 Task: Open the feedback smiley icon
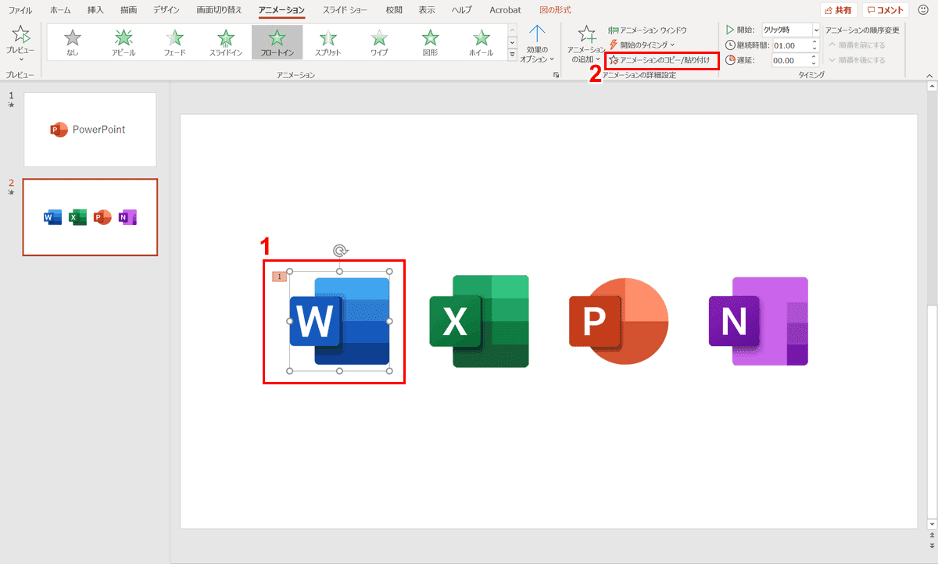click(923, 10)
